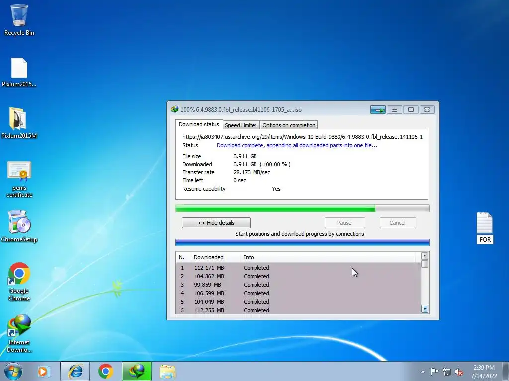
Task: Select connection row 3 with 99.859 MB
Action: point(298,285)
